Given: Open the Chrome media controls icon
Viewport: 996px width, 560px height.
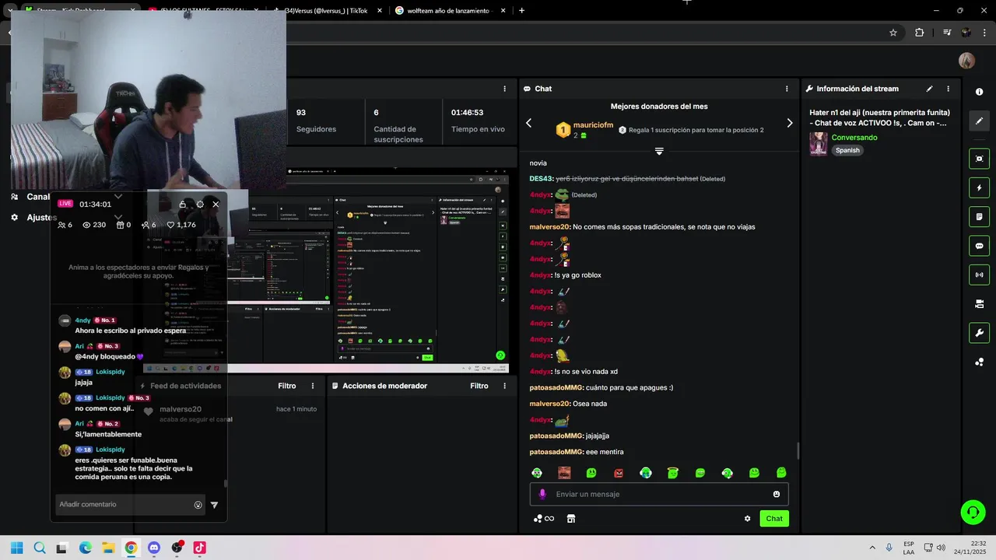Looking at the screenshot, I should 947,33.
